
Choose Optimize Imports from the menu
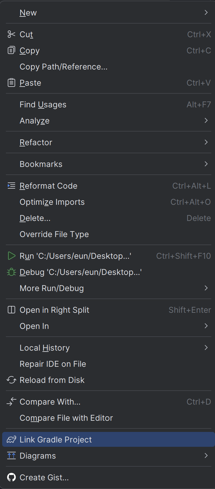coord(52,202)
